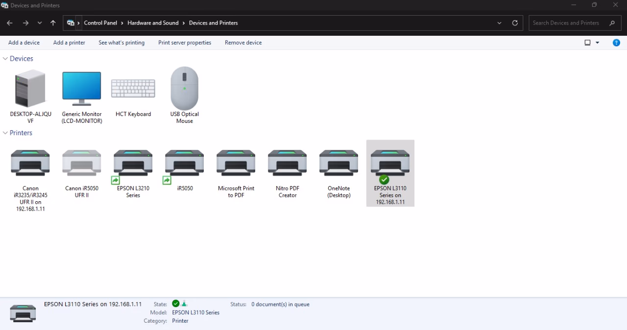Click the 'Status:' label in details pane
Image resolution: width=627 pixels, height=330 pixels.
(238, 304)
